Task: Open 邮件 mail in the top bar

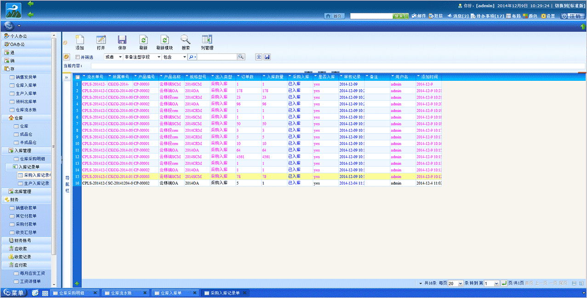Action: point(419,16)
